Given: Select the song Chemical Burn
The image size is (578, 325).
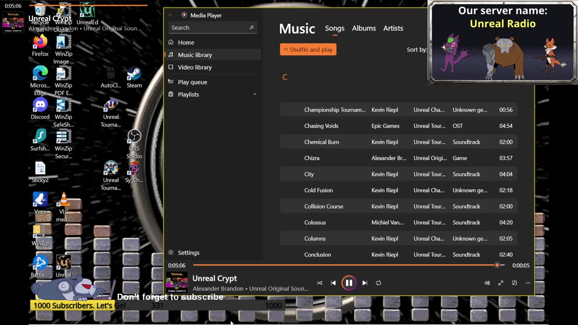Looking at the screenshot, I should point(398,142).
